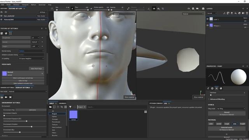Click the Delete layer trash icon
The width and height of the screenshot is (249, 140).
pyautogui.click(x=247, y=13)
